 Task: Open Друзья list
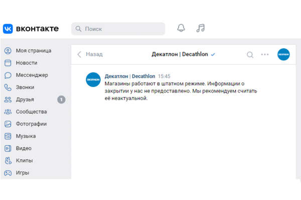pyautogui.click(x=25, y=99)
